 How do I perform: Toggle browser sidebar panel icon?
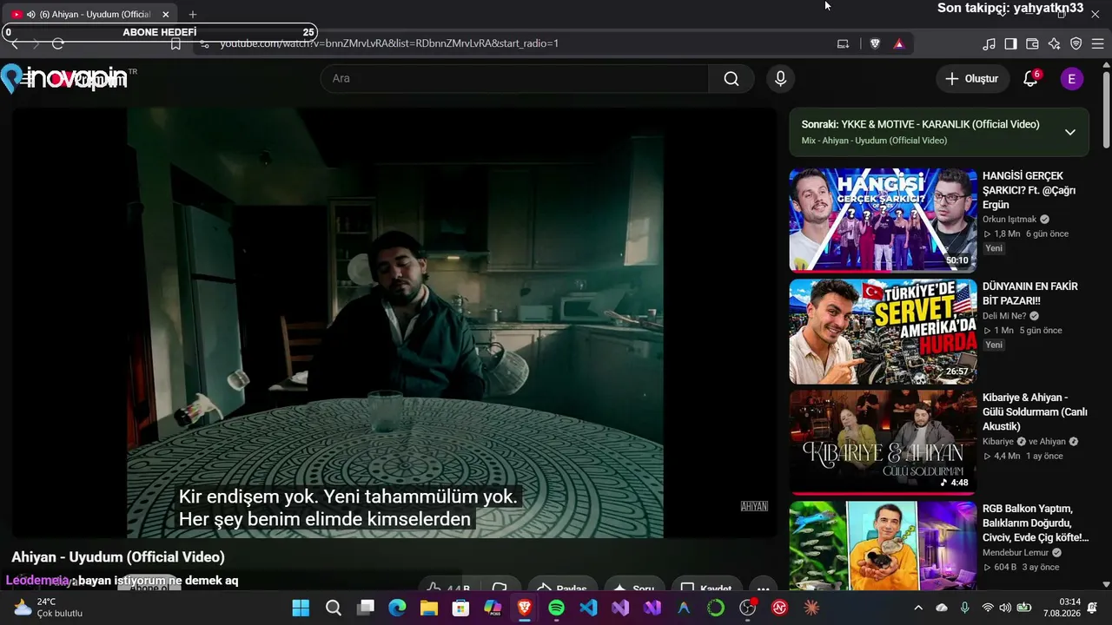[1010, 43]
